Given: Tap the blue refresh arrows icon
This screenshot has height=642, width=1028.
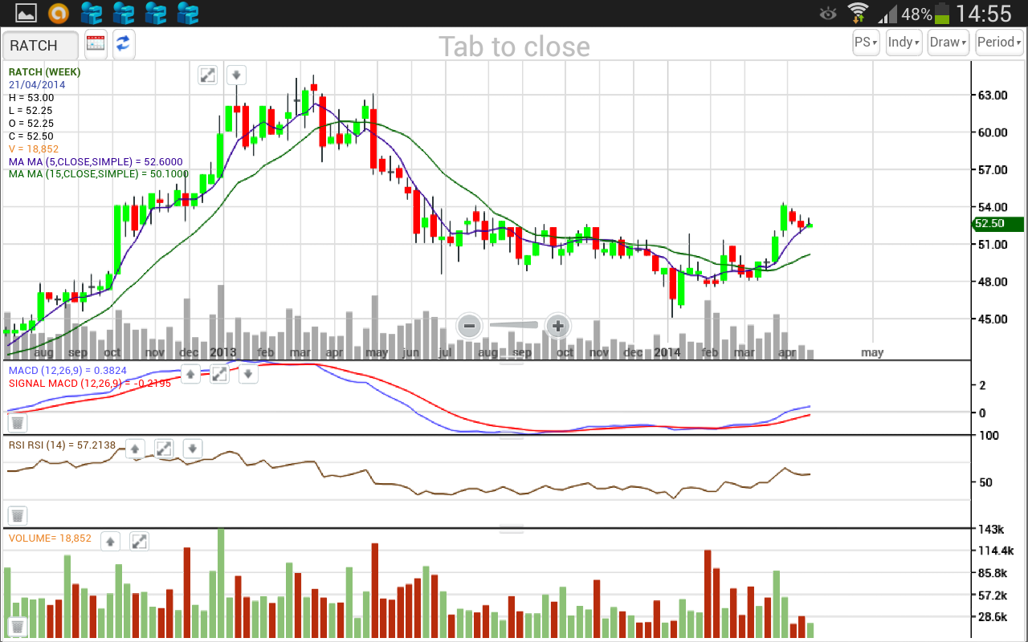Looking at the screenshot, I should [123, 44].
